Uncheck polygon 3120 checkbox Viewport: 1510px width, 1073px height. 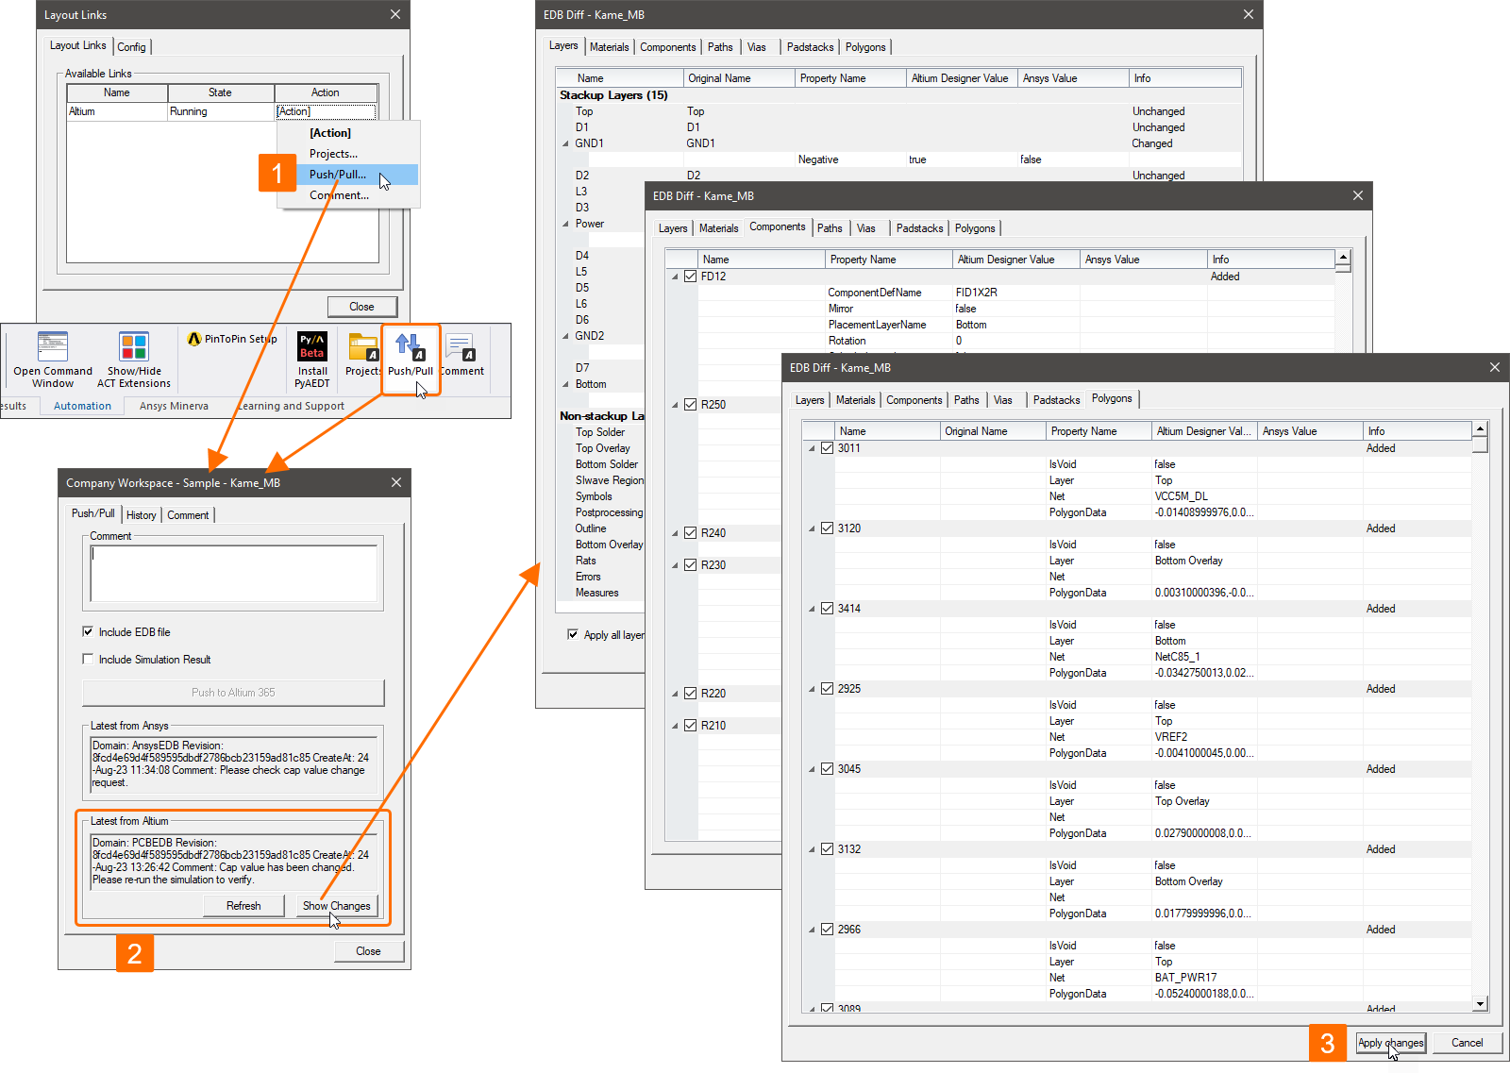(x=828, y=528)
